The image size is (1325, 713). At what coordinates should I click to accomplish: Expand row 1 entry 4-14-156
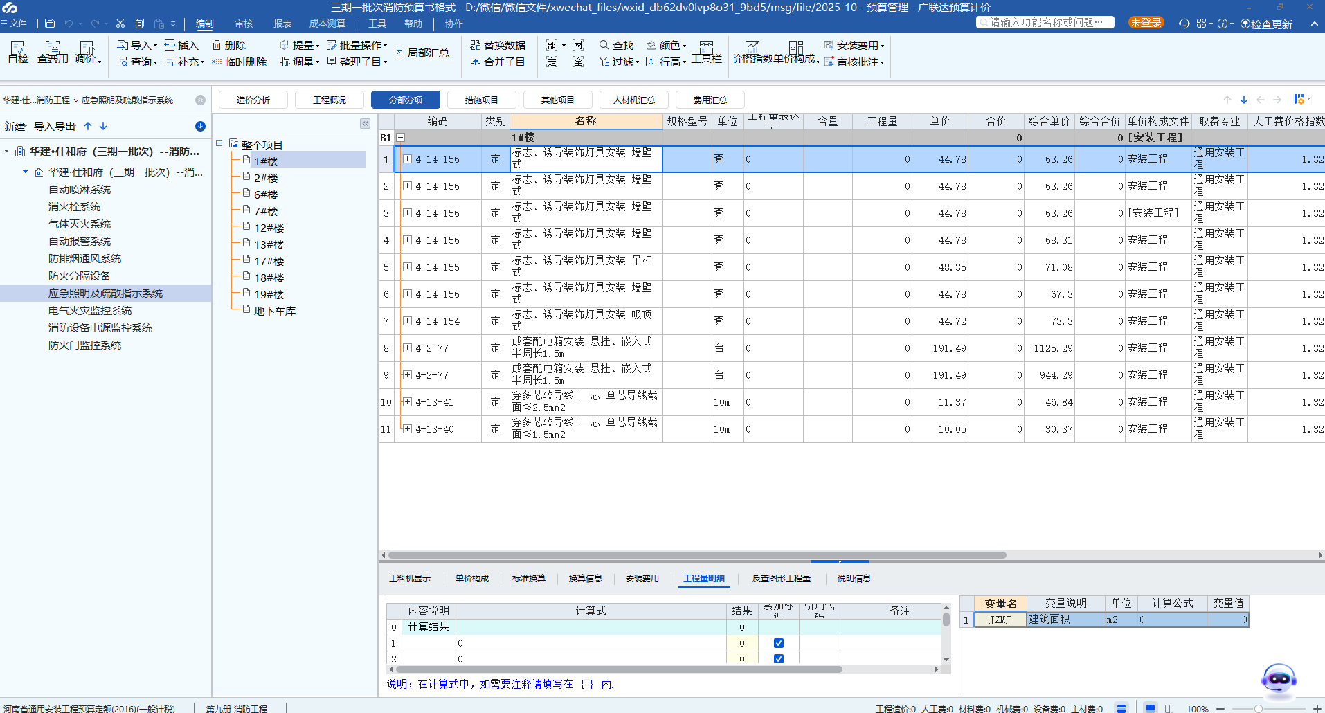point(407,159)
